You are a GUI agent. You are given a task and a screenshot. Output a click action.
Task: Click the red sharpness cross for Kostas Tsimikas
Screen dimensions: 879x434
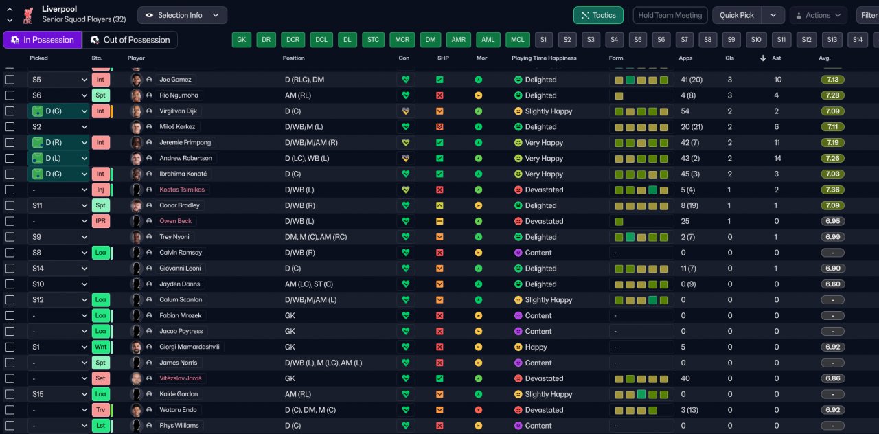click(x=439, y=190)
